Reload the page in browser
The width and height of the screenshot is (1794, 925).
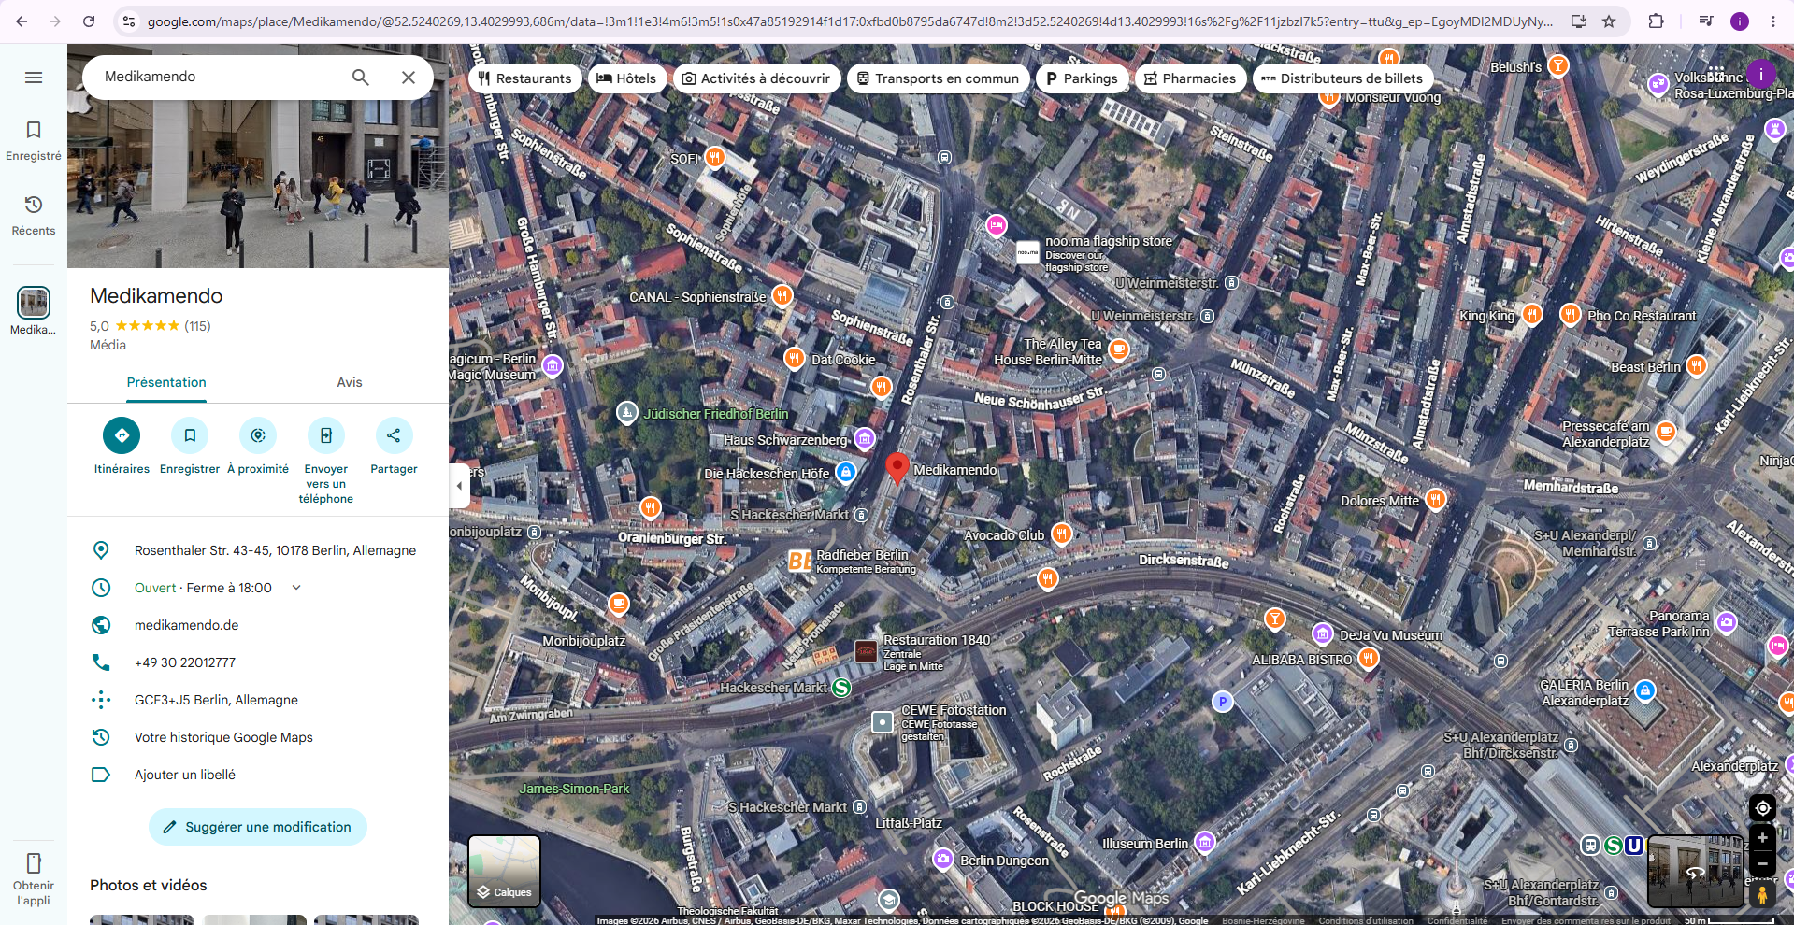coord(89,21)
